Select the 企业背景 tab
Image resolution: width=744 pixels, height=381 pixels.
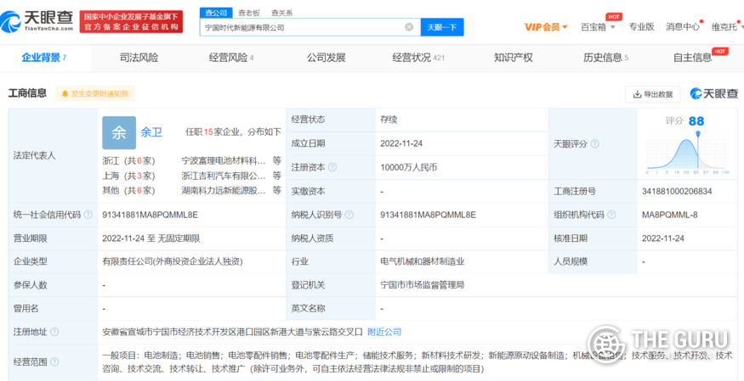pos(43,58)
